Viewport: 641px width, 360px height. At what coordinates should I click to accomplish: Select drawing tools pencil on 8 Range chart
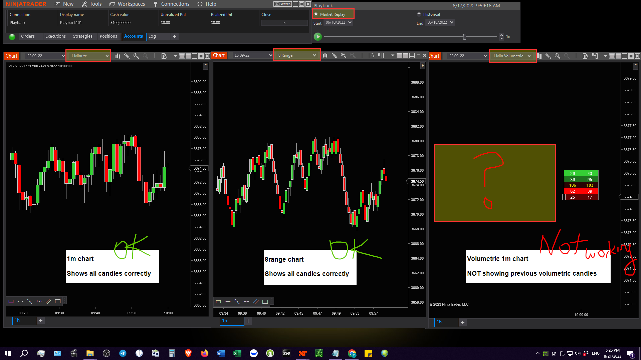pyautogui.click(x=334, y=55)
